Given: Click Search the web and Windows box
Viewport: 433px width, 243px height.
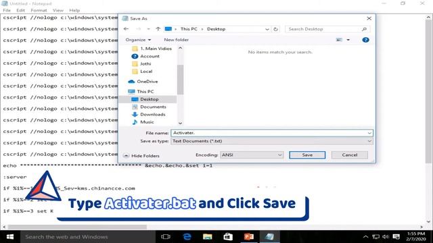Looking at the screenshot, I should tap(88, 237).
